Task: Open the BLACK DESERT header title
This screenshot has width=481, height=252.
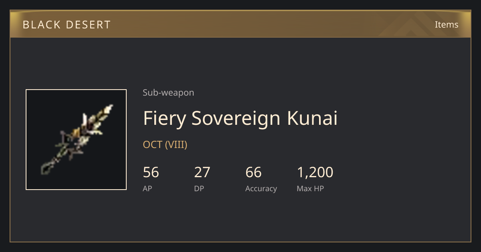Action: click(x=67, y=25)
